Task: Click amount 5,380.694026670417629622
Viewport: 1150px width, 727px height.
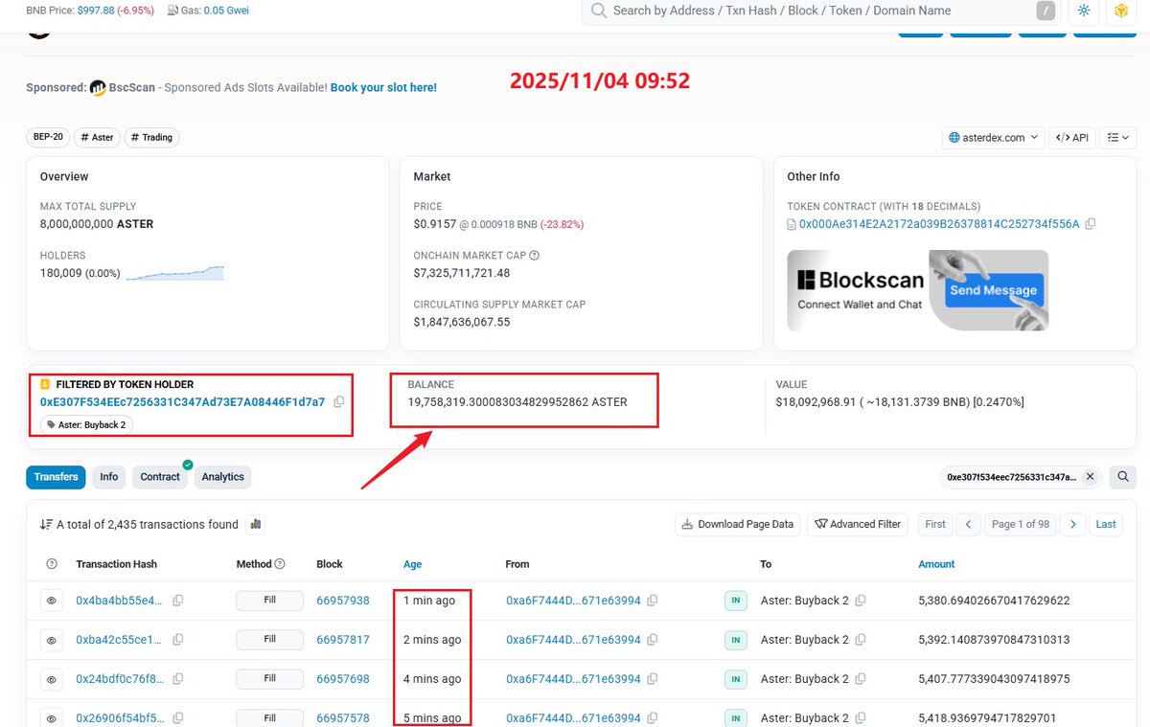Action: [x=994, y=601]
